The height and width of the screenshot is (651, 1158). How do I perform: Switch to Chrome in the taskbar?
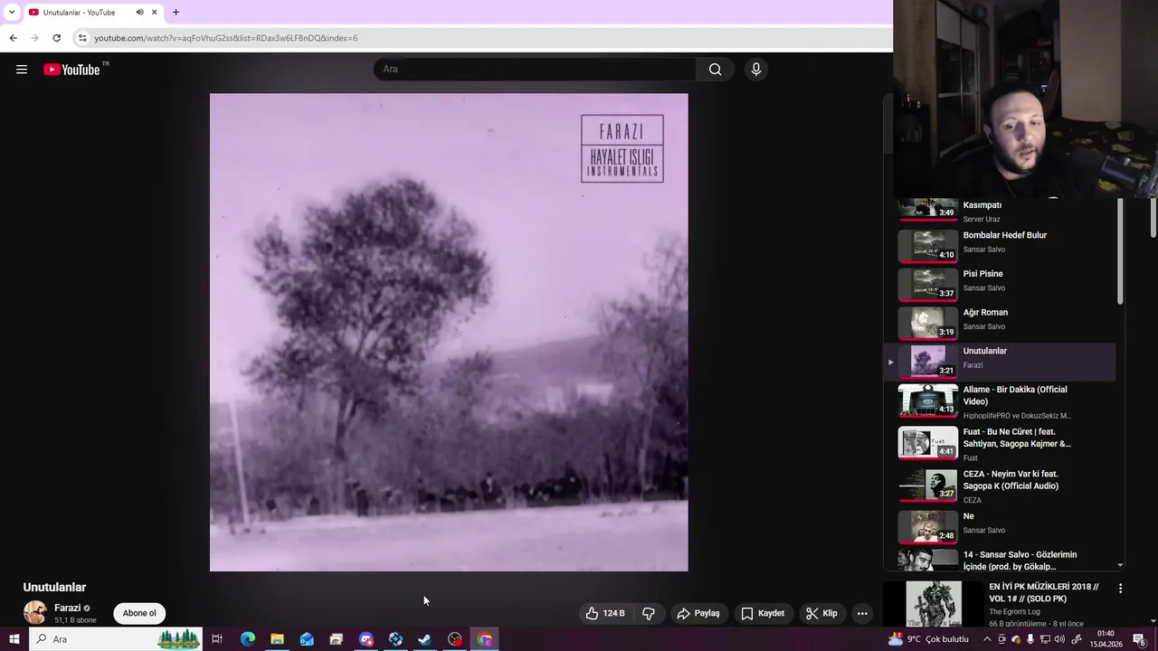(x=484, y=639)
